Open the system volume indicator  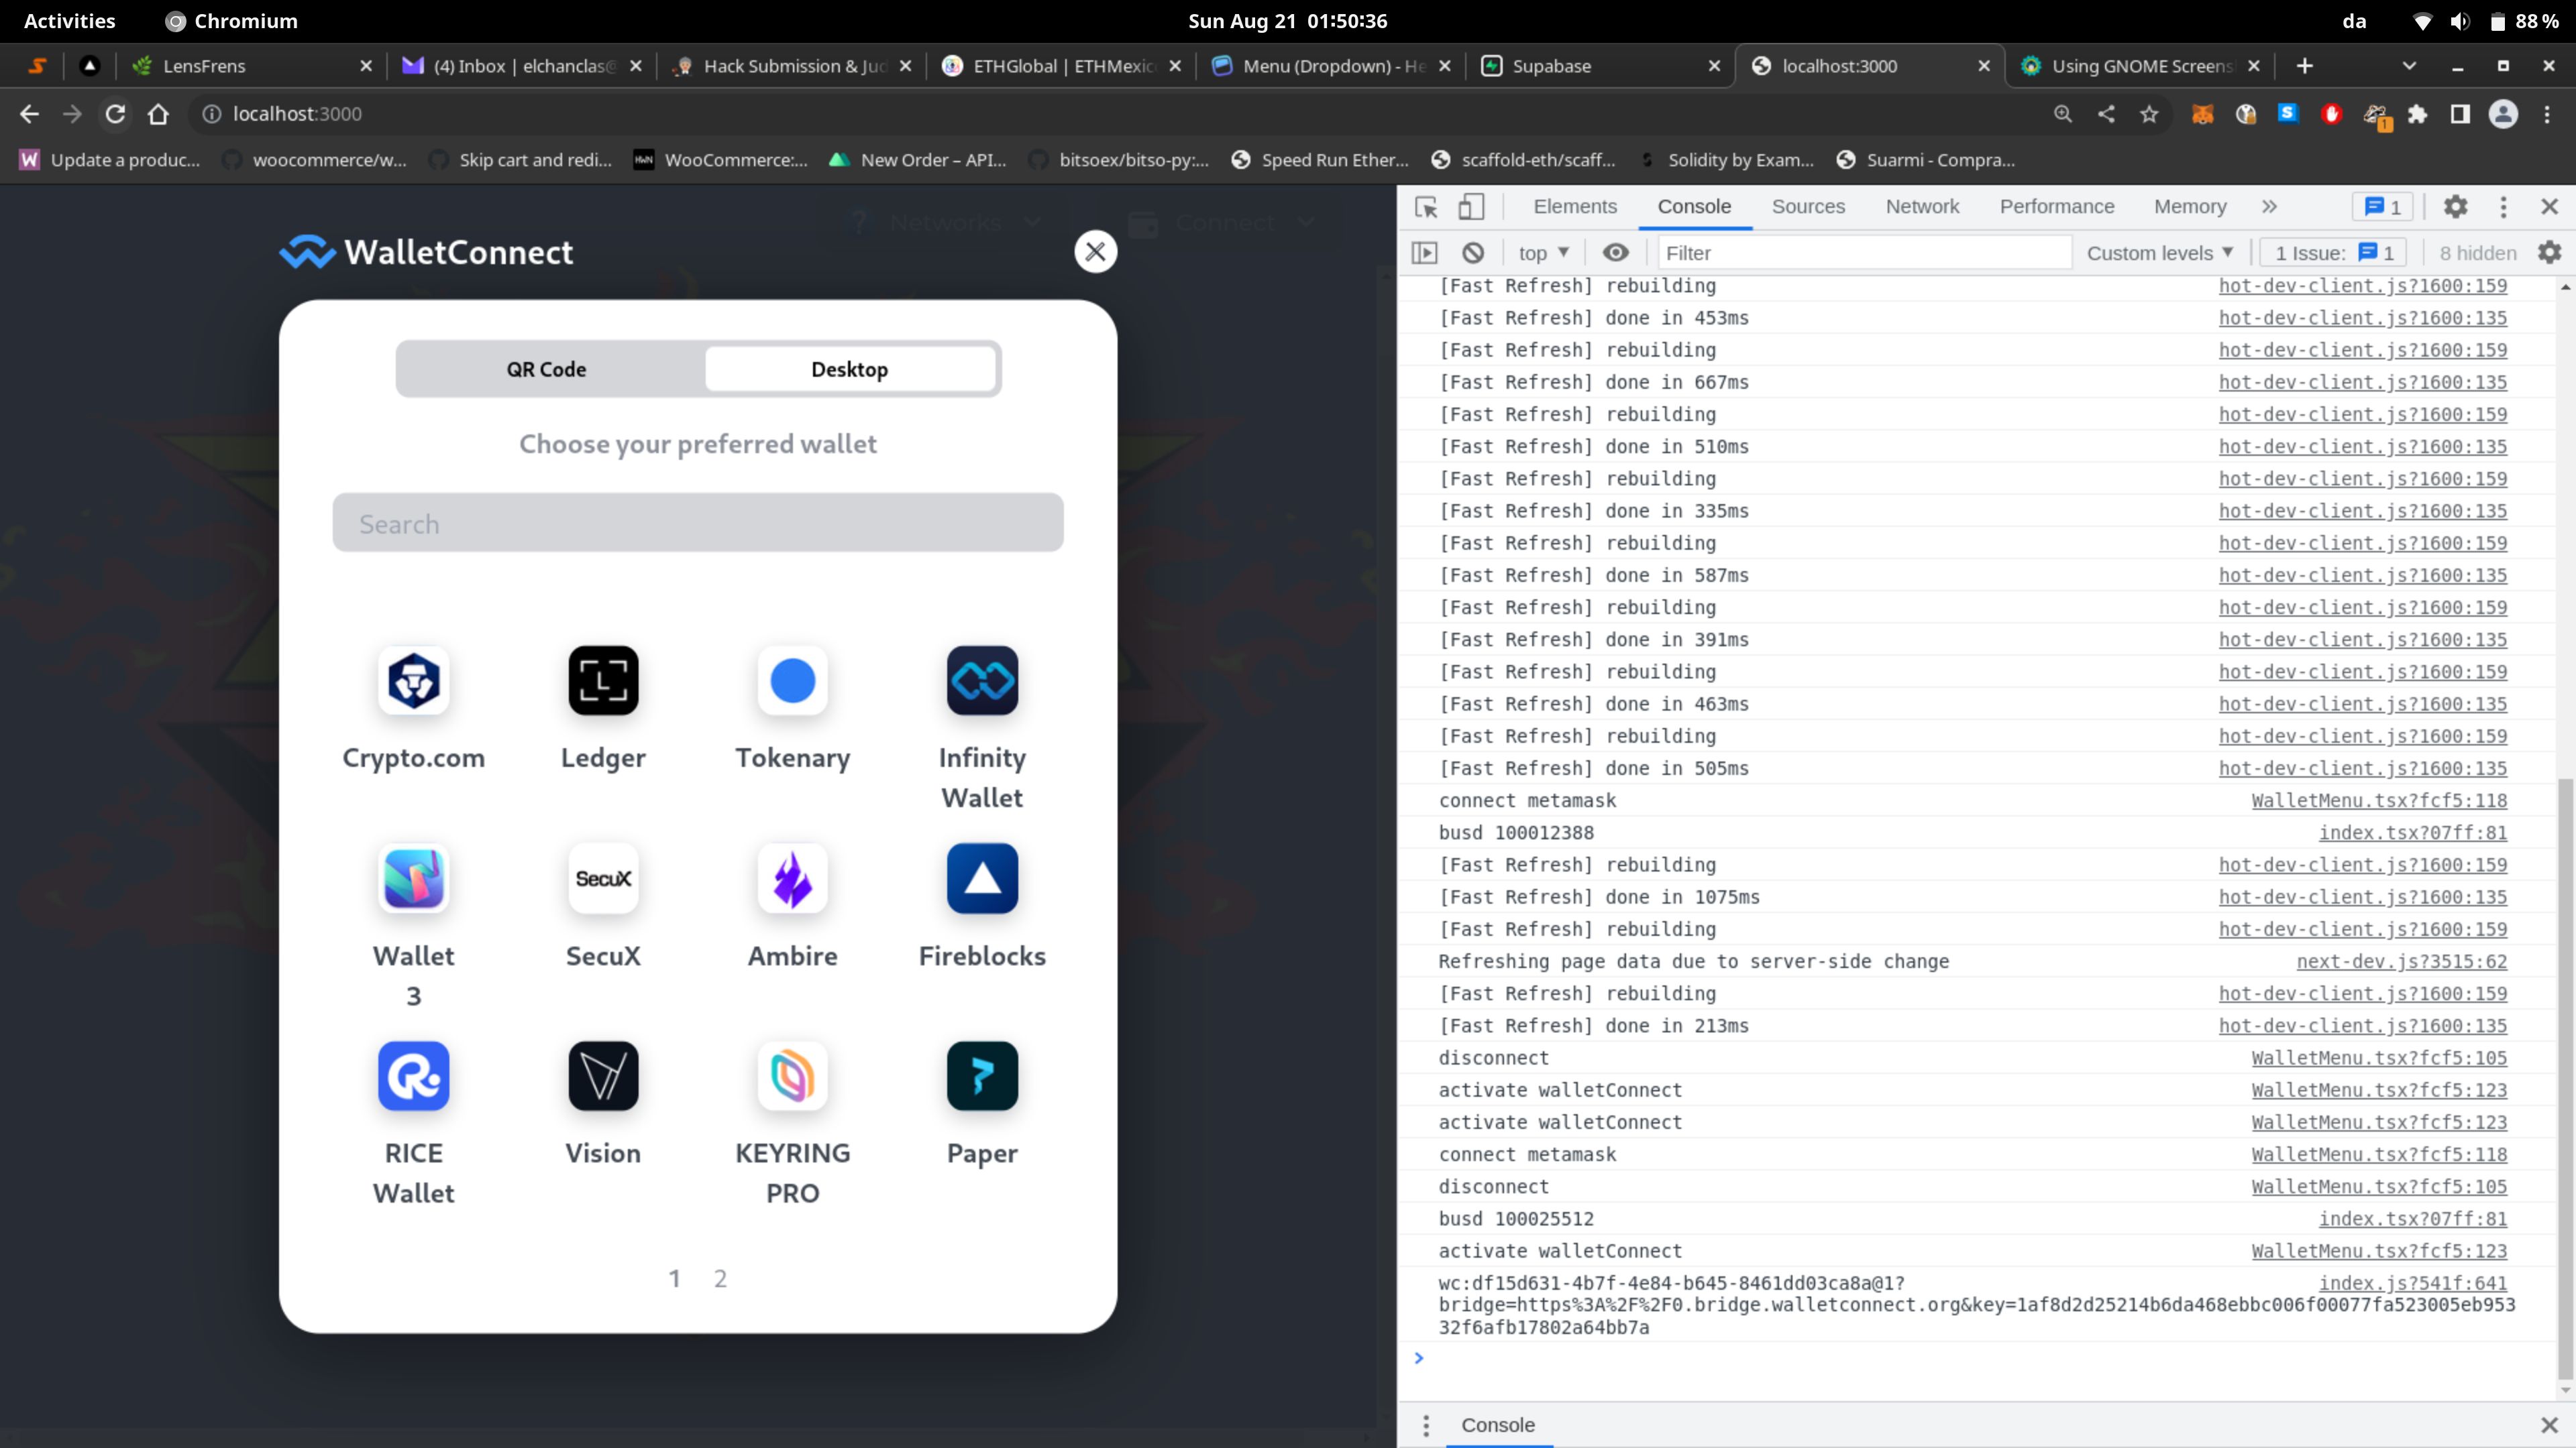tap(2460, 21)
